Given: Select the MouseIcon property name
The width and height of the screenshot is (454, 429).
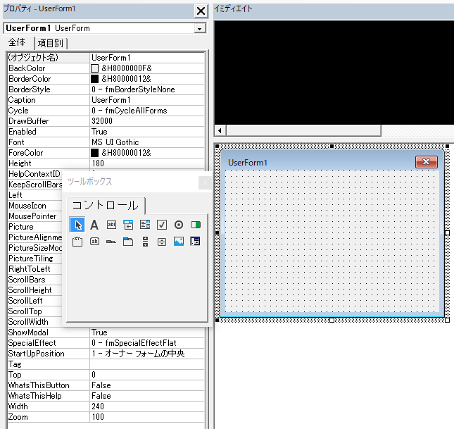Looking at the screenshot, I should 27,206.
